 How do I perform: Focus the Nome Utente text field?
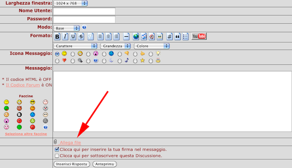point(84,11)
